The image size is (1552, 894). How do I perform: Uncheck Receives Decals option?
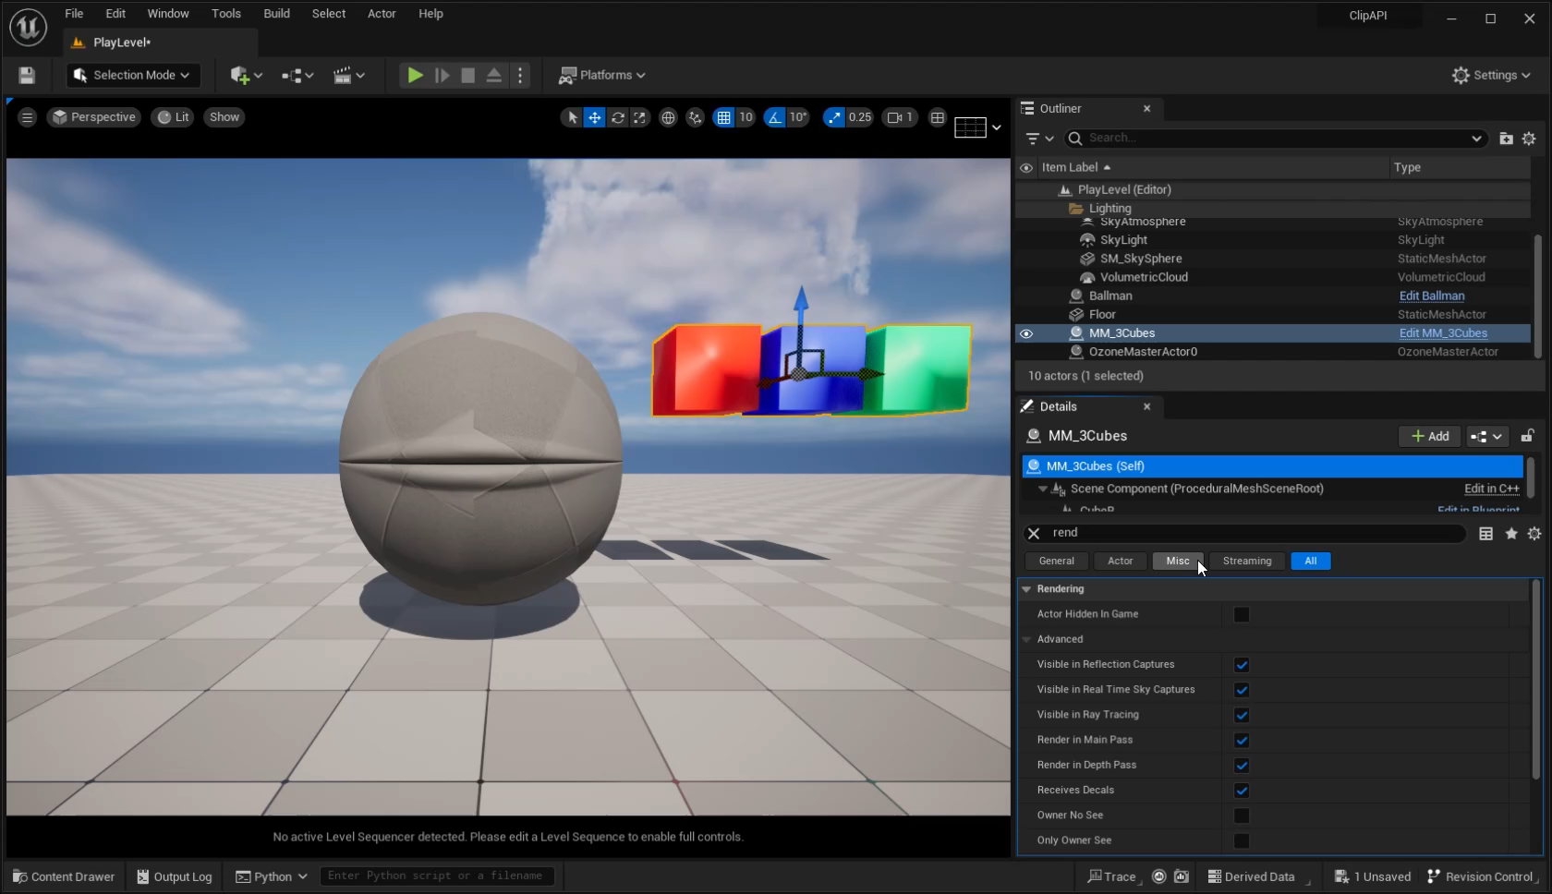tap(1242, 791)
